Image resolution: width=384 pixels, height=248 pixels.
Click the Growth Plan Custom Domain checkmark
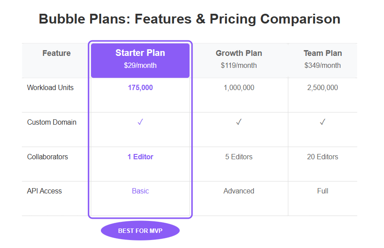point(239,122)
